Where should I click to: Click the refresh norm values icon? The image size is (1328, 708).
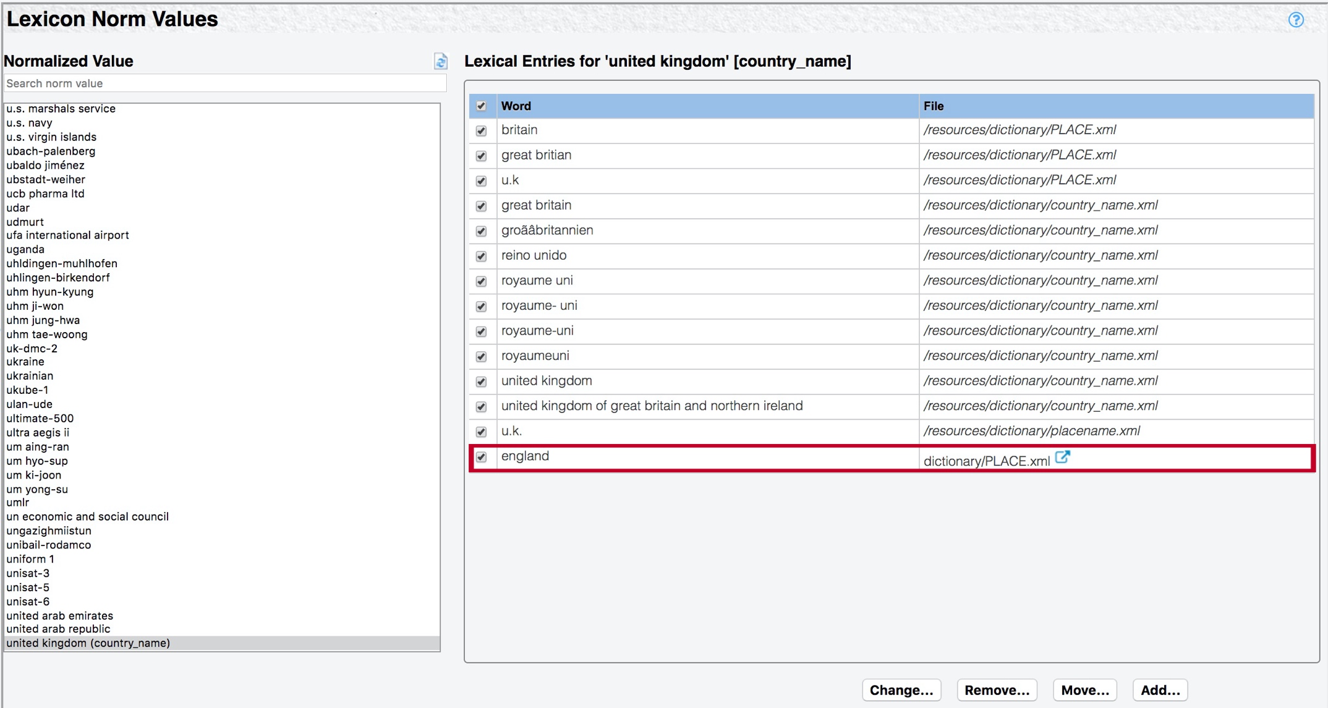point(440,61)
